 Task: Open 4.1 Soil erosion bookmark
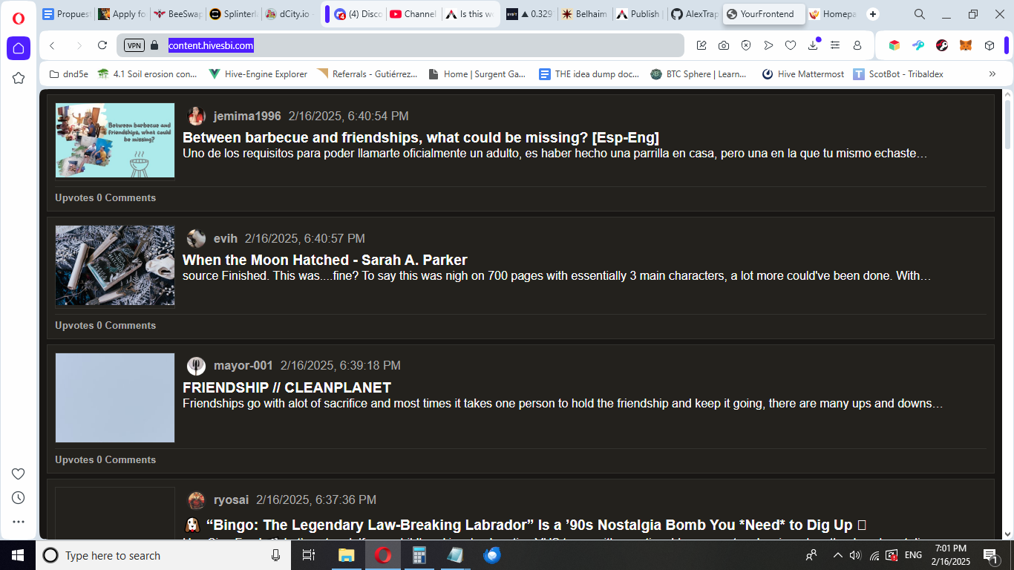tap(148, 74)
